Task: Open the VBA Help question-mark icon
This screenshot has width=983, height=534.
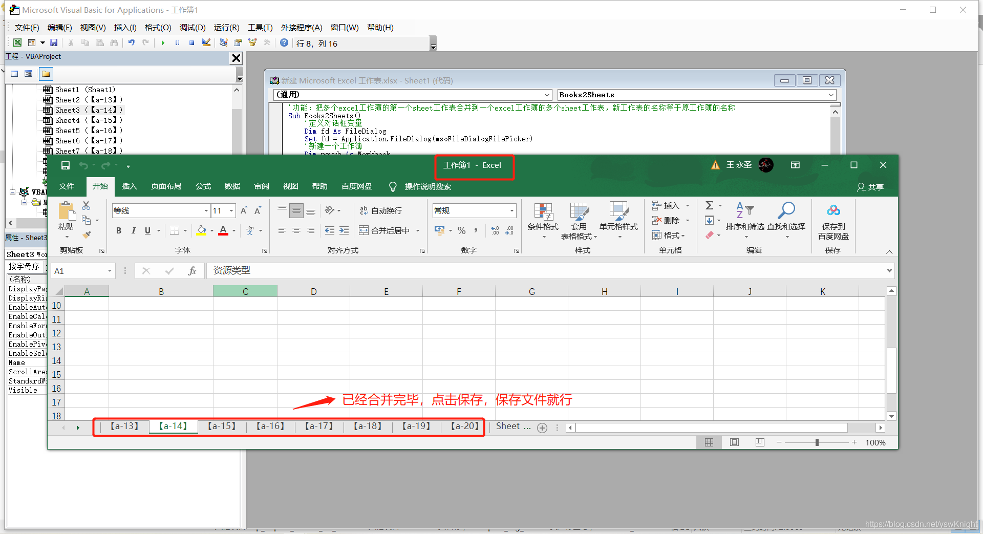Action: pyautogui.click(x=284, y=43)
